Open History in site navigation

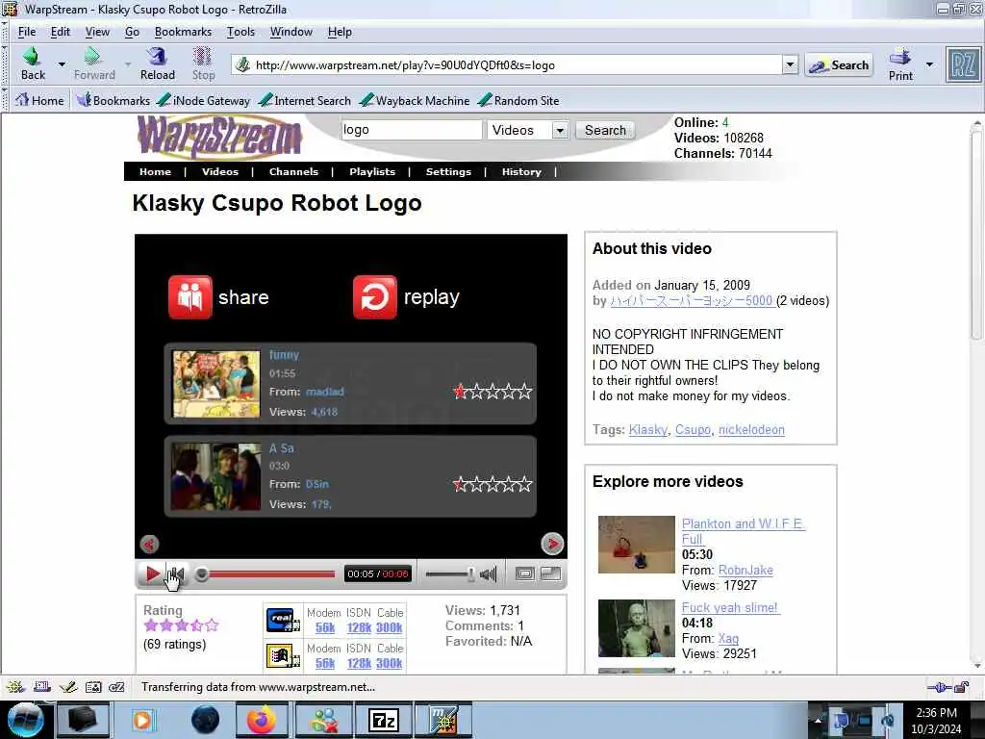pyautogui.click(x=521, y=171)
